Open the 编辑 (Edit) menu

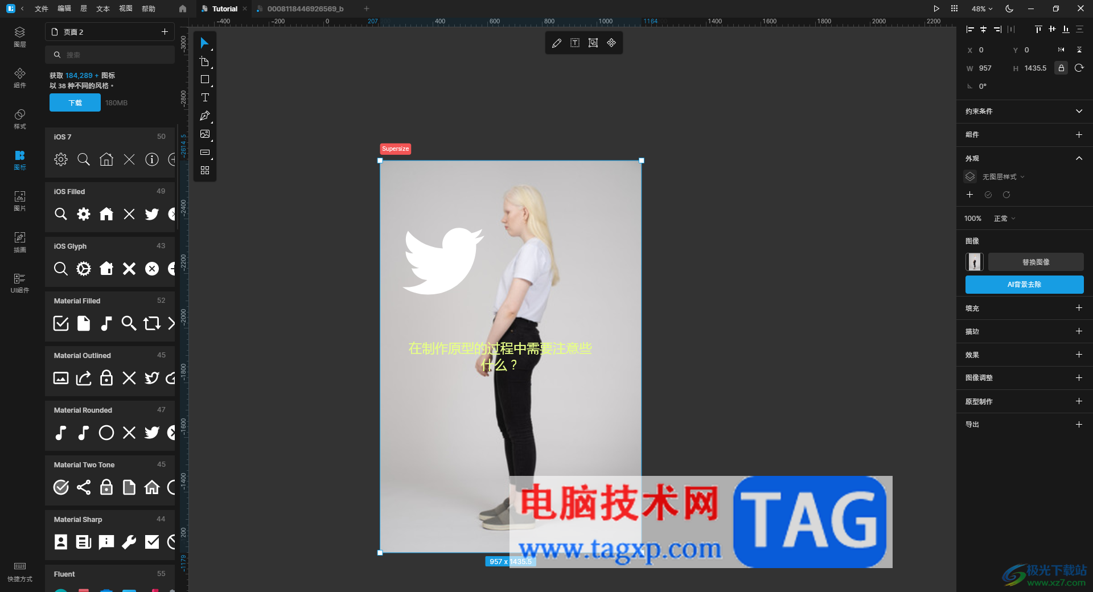[x=64, y=9]
